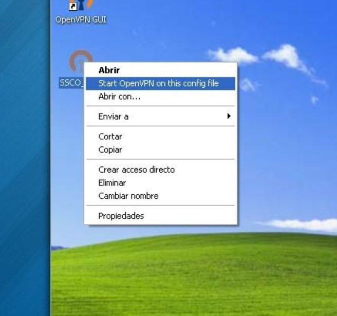
Task: Click the Enviar a submenu arrow
Action: tap(229, 117)
